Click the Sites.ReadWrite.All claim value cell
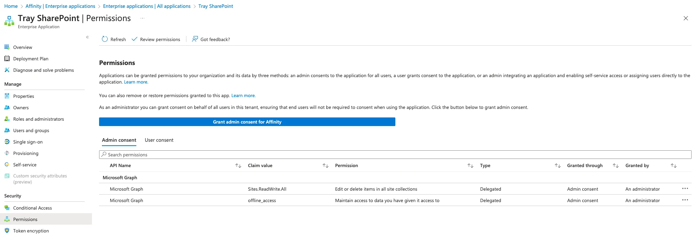Screen dimensions: 698x241 point(267,189)
